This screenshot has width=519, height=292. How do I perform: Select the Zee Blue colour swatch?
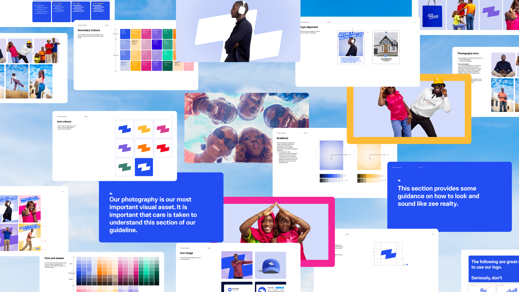125,34
